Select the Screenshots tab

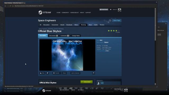tap(55, 25)
